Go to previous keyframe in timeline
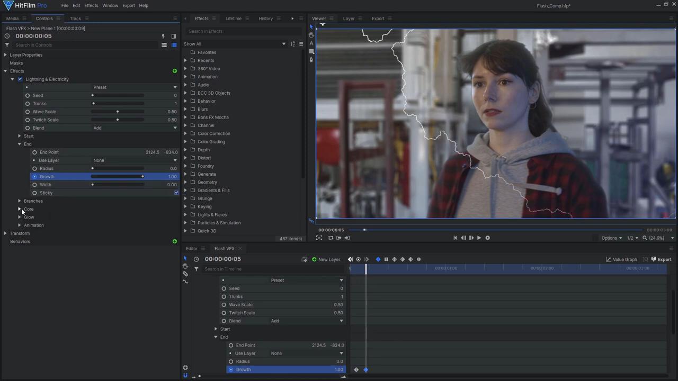Screen dimensions: 678x381 click(x=350, y=259)
